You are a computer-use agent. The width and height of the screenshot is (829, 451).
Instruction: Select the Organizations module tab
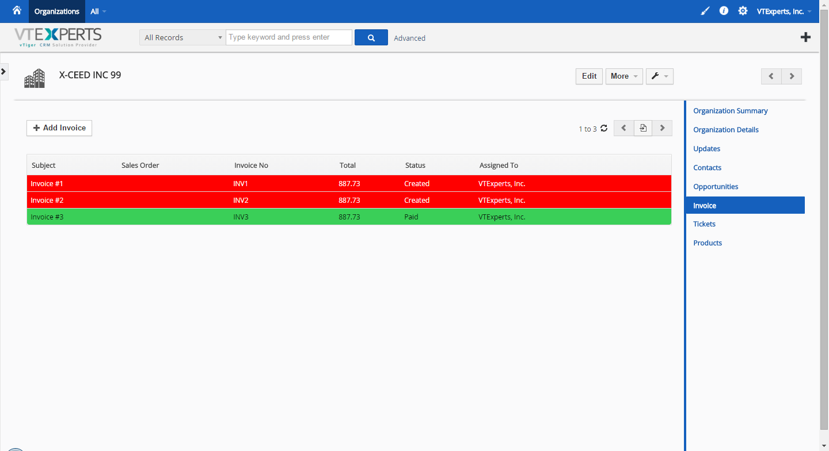[57, 11]
